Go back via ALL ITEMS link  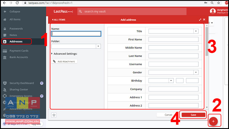(x=59, y=19)
